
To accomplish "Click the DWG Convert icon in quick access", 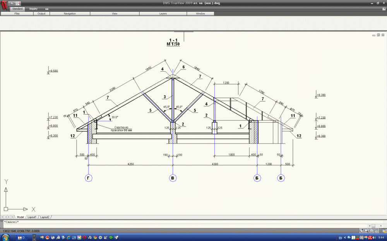I will 18,3.
